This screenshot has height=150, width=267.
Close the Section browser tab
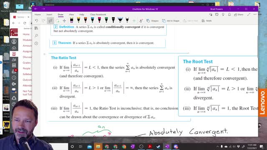click(x=28, y=17)
